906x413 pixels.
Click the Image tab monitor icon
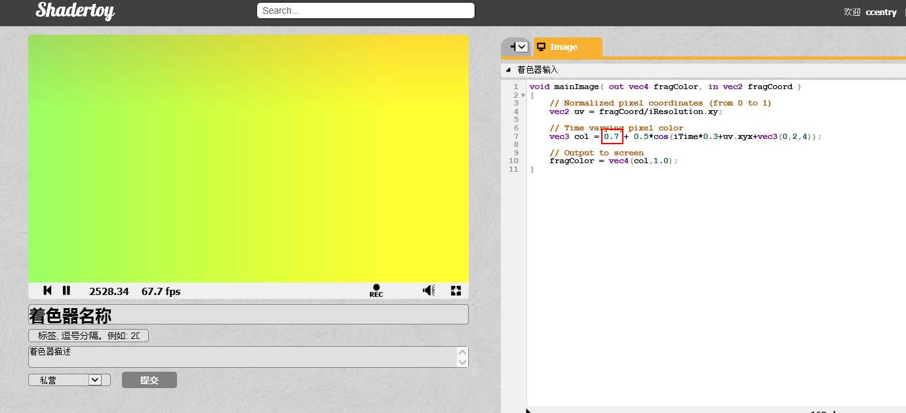coord(542,47)
